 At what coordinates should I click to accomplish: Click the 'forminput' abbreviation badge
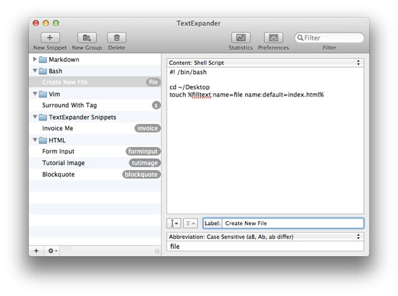(x=143, y=151)
